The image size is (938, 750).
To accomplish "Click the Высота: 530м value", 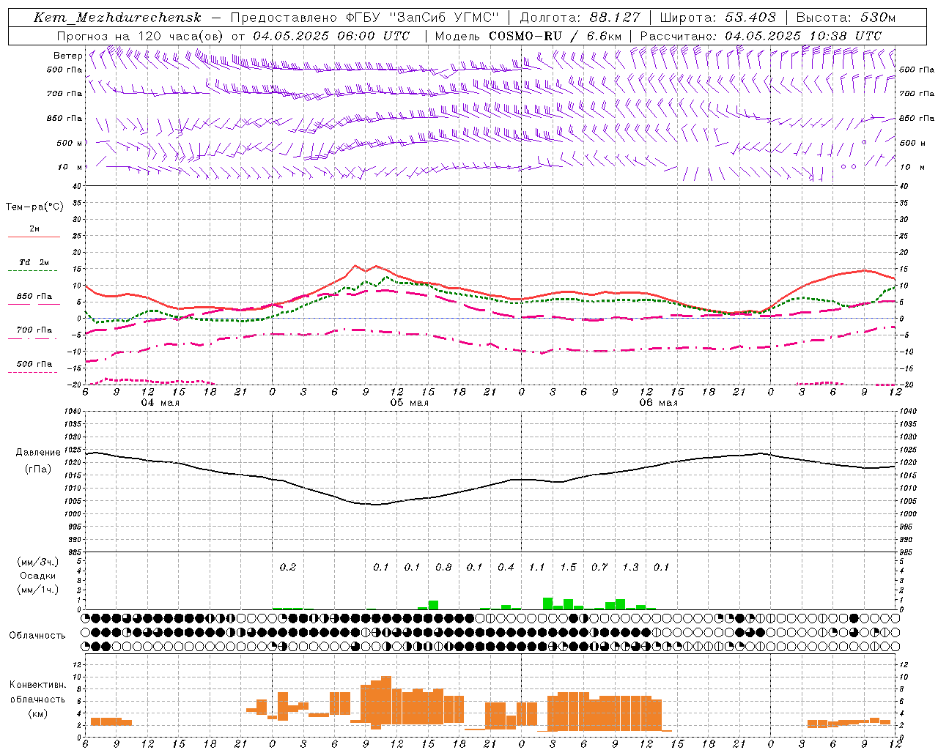I will [846, 18].
